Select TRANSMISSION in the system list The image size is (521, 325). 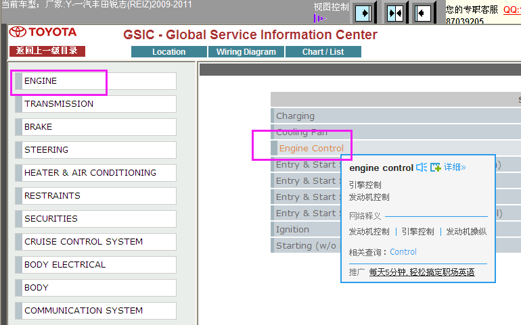[x=95, y=104]
